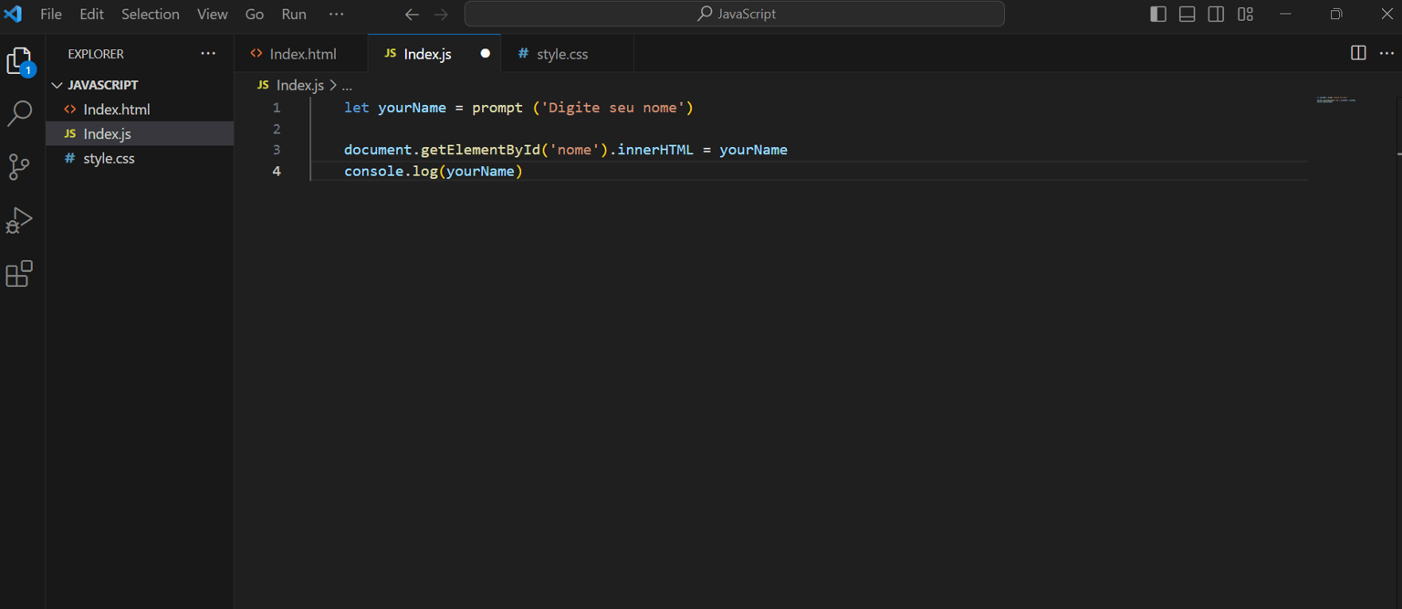The image size is (1402, 609).
Task: Minimize the VS Code window
Action: [x=1285, y=14]
